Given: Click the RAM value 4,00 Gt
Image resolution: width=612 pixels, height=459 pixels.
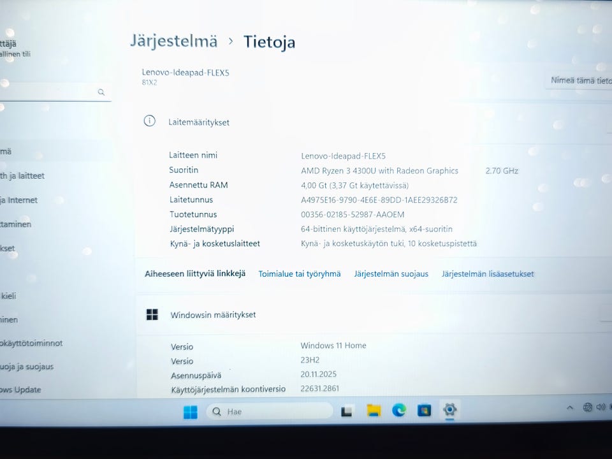Looking at the screenshot, I should (x=355, y=186).
